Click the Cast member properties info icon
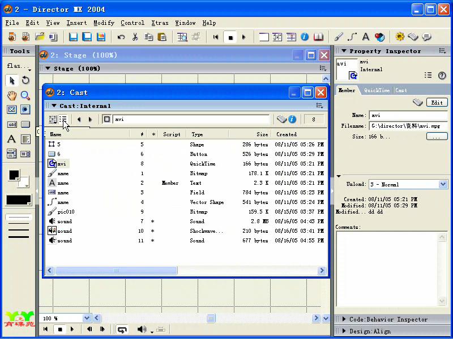Image resolution: width=453 pixels, height=339 pixels. coord(292,119)
